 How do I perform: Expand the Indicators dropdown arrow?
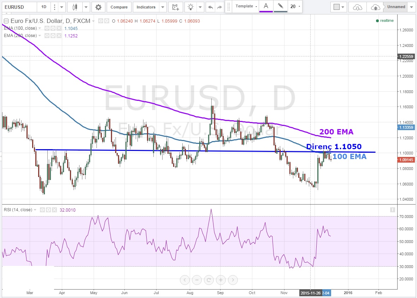pyautogui.click(x=163, y=7)
